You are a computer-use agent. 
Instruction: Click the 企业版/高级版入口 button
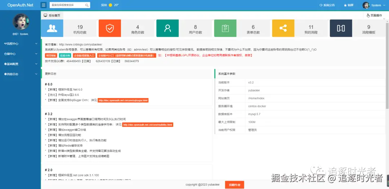pos(84,56)
